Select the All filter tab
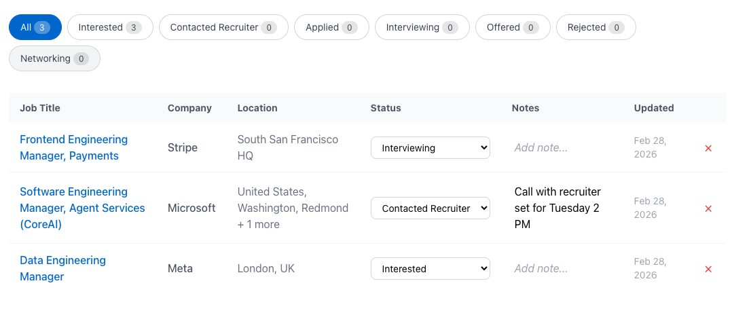This screenshot has width=732, height=313. (x=35, y=28)
